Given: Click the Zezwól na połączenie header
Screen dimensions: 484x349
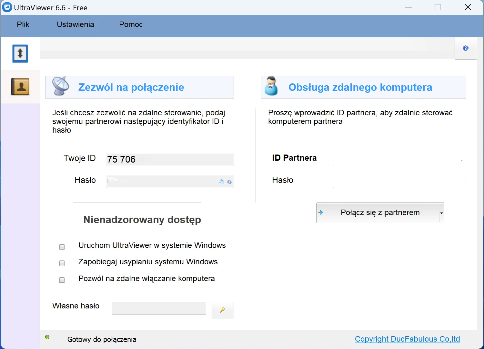Looking at the screenshot, I should pyautogui.click(x=139, y=87).
